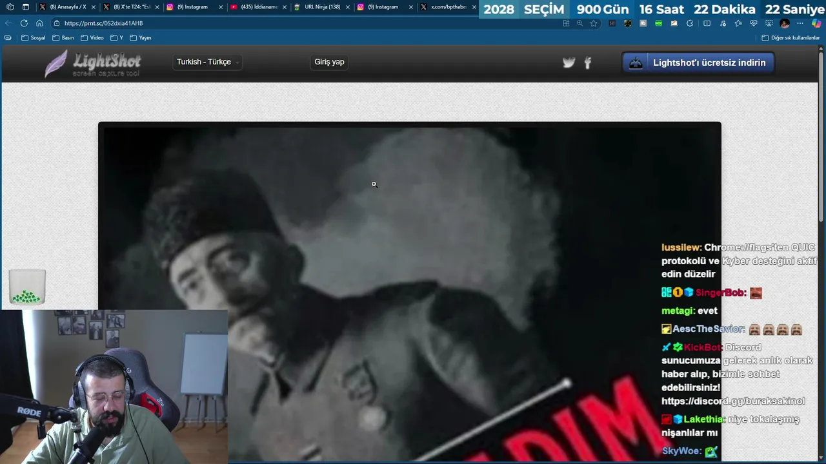The height and width of the screenshot is (464, 826).
Task: Click the SkyWoe chat username
Action: 681,450
